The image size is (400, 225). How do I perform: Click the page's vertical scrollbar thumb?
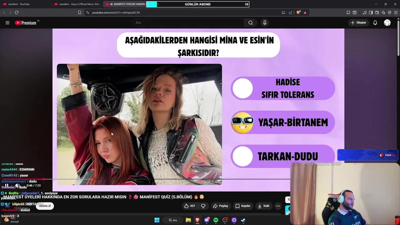tap(398, 37)
